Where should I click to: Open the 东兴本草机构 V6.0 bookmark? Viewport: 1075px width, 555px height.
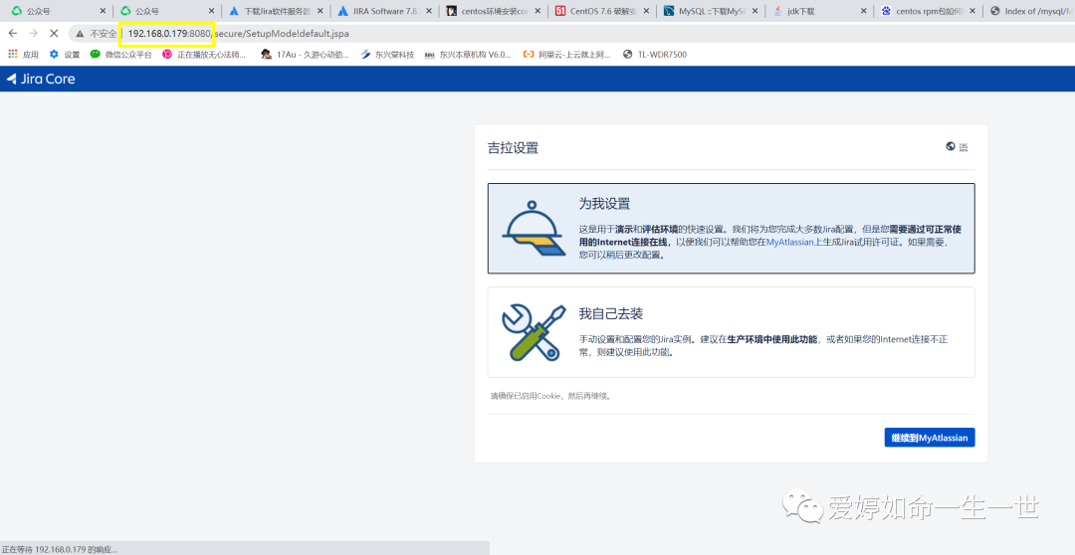468,54
